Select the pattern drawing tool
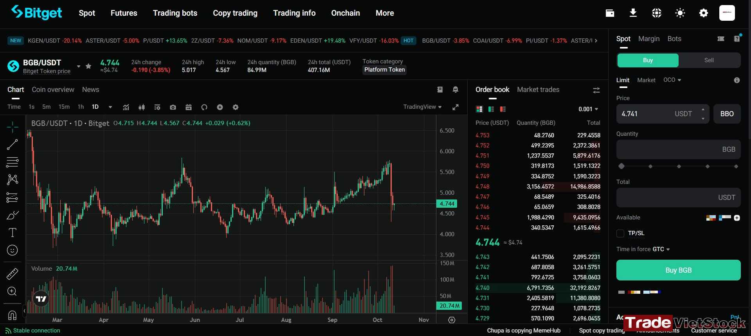Viewport: 751px width, 336px height. [x=13, y=180]
